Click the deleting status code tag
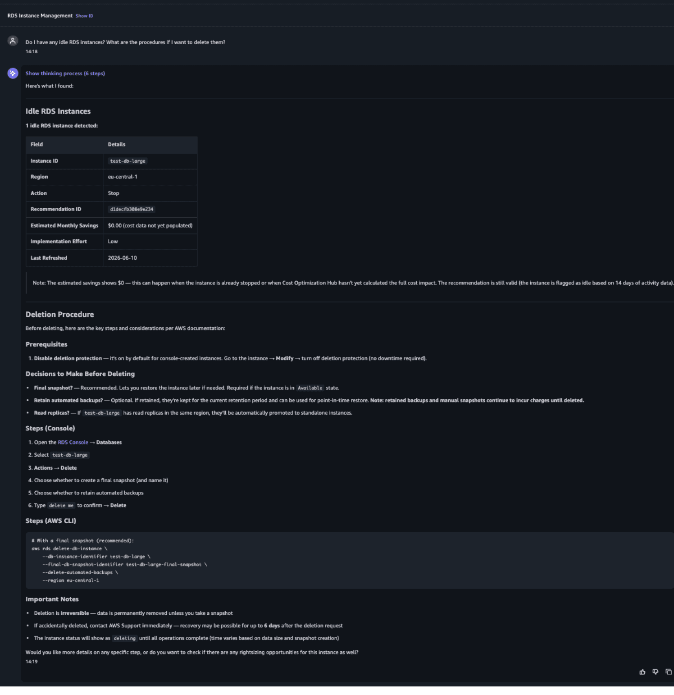 tap(125, 638)
